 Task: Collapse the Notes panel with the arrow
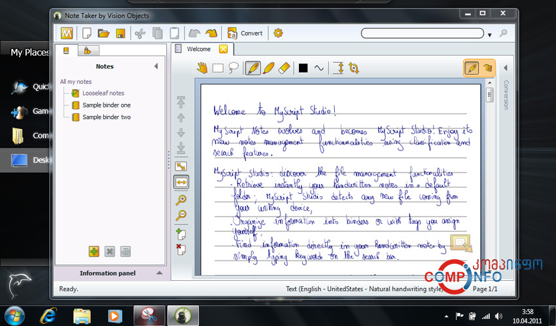tap(156, 66)
